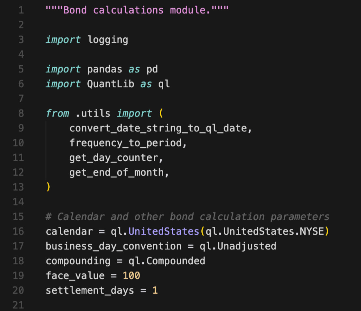
Task: Click line number 1 in the gutter
Action: [x=21, y=10]
